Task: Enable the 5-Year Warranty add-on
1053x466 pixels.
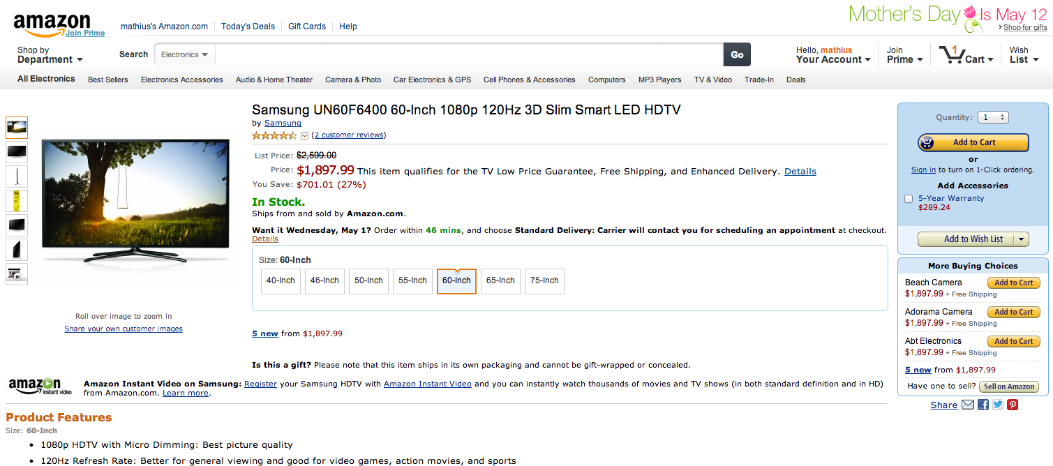Action: click(909, 199)
